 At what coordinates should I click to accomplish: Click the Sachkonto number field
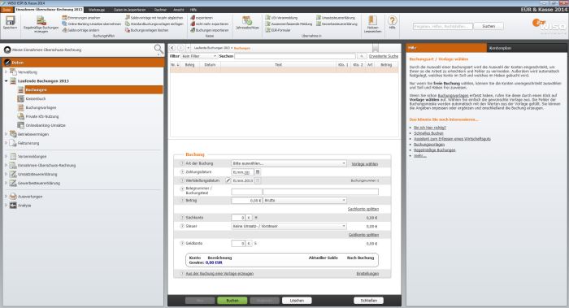[x=238, y=218]
